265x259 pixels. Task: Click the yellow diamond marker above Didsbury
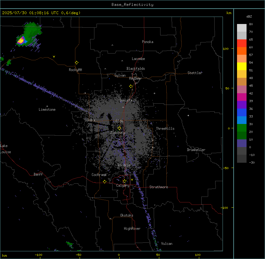119,128
